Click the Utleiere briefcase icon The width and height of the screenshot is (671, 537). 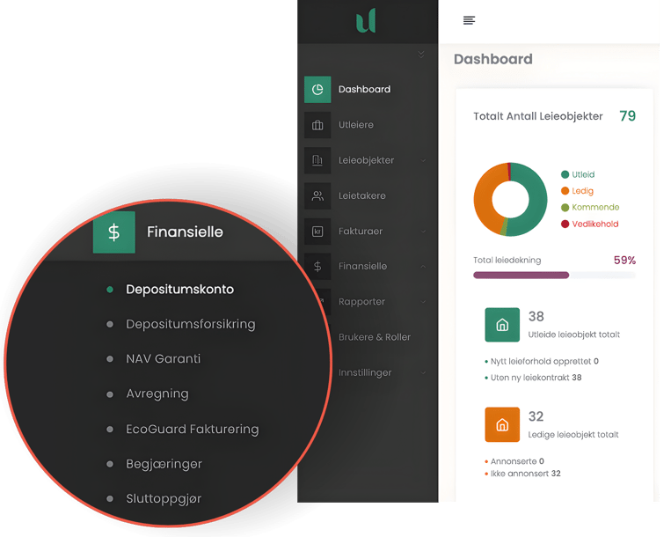(x=317, y=125)
